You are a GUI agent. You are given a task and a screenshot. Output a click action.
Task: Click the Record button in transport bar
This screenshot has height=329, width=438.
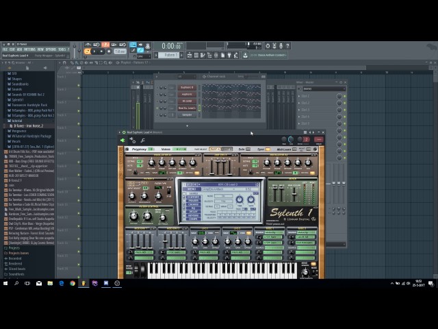(x=109, y=51)
